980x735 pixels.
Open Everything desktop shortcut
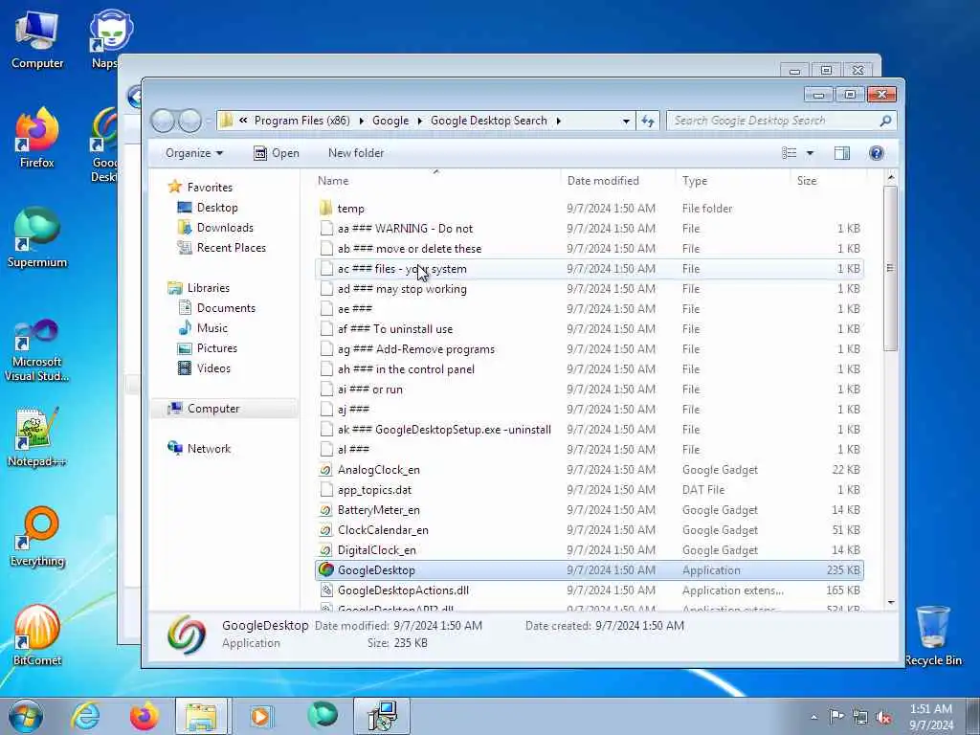point(37,536)
